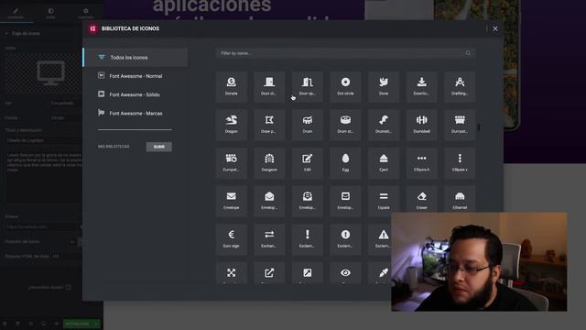Screen dimensions: 586x330
Task: Select the Drum icon
Action: [308, 125]
